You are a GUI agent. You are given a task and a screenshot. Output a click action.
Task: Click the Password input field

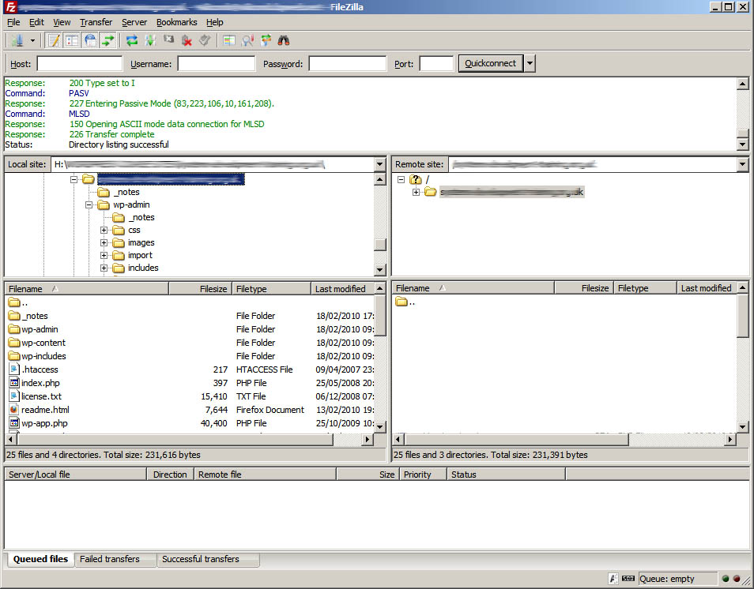coord(348,64)
